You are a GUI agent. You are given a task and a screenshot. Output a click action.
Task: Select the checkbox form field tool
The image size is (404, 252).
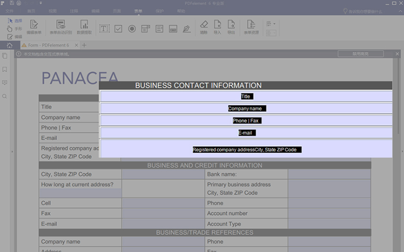pos(118,28)
